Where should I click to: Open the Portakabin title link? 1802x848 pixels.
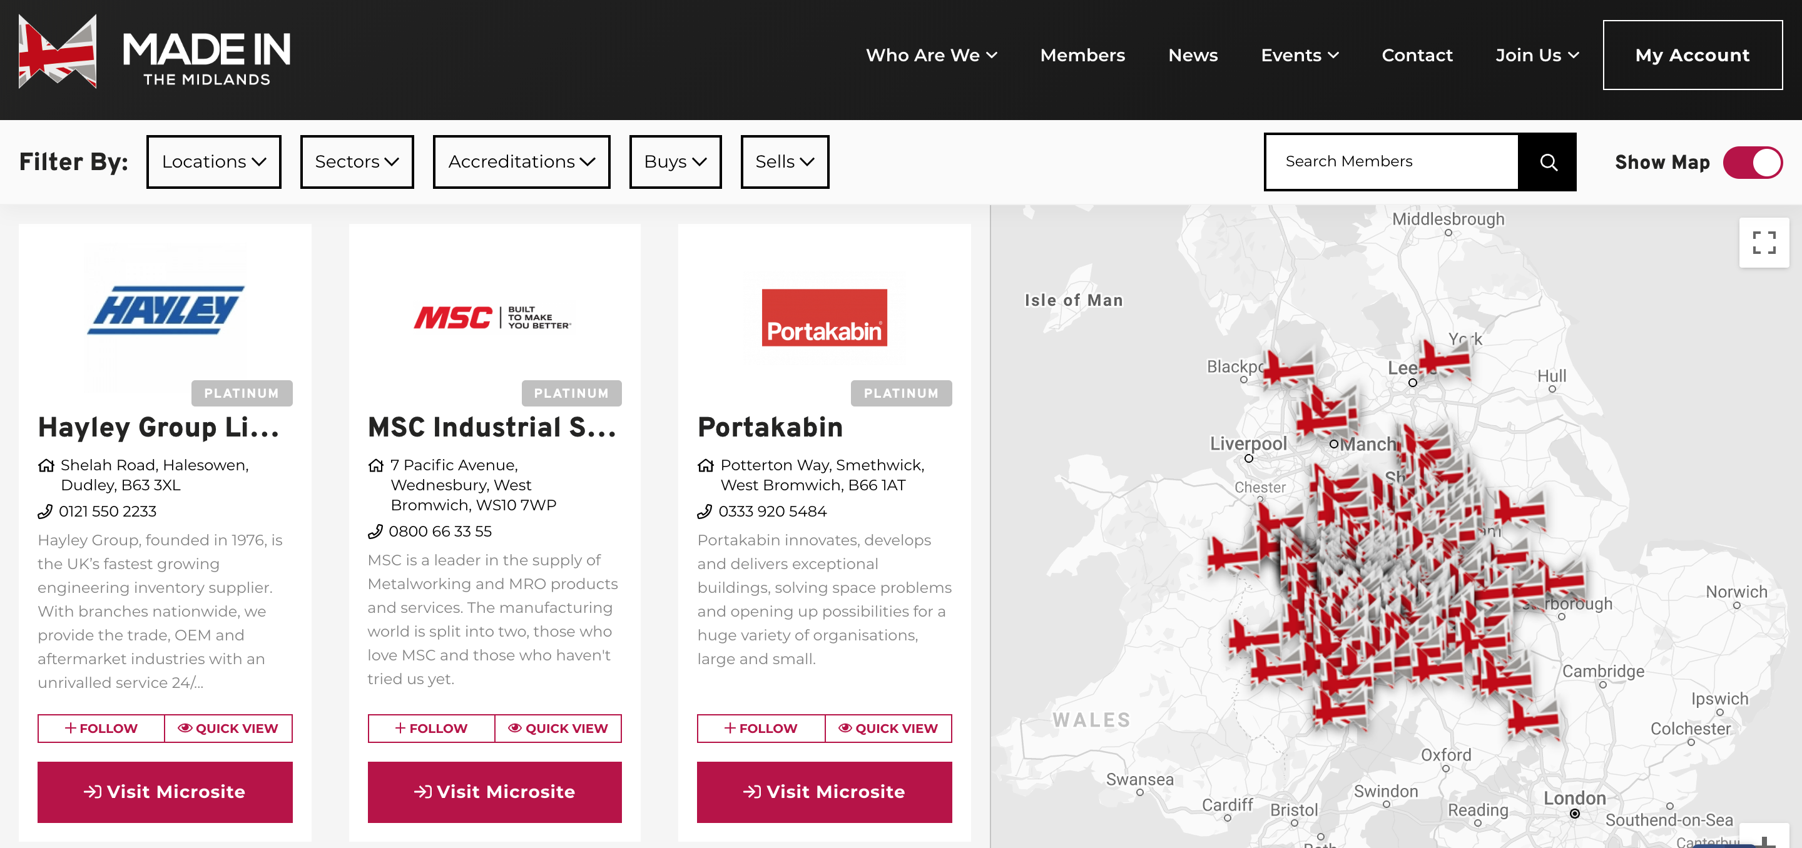coord(770,428)
